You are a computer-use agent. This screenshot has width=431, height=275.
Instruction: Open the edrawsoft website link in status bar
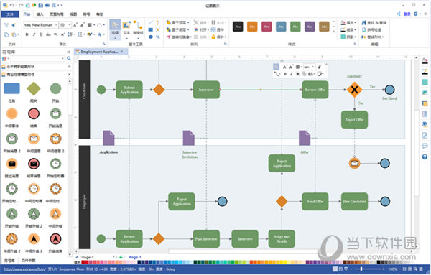[24, 269]
